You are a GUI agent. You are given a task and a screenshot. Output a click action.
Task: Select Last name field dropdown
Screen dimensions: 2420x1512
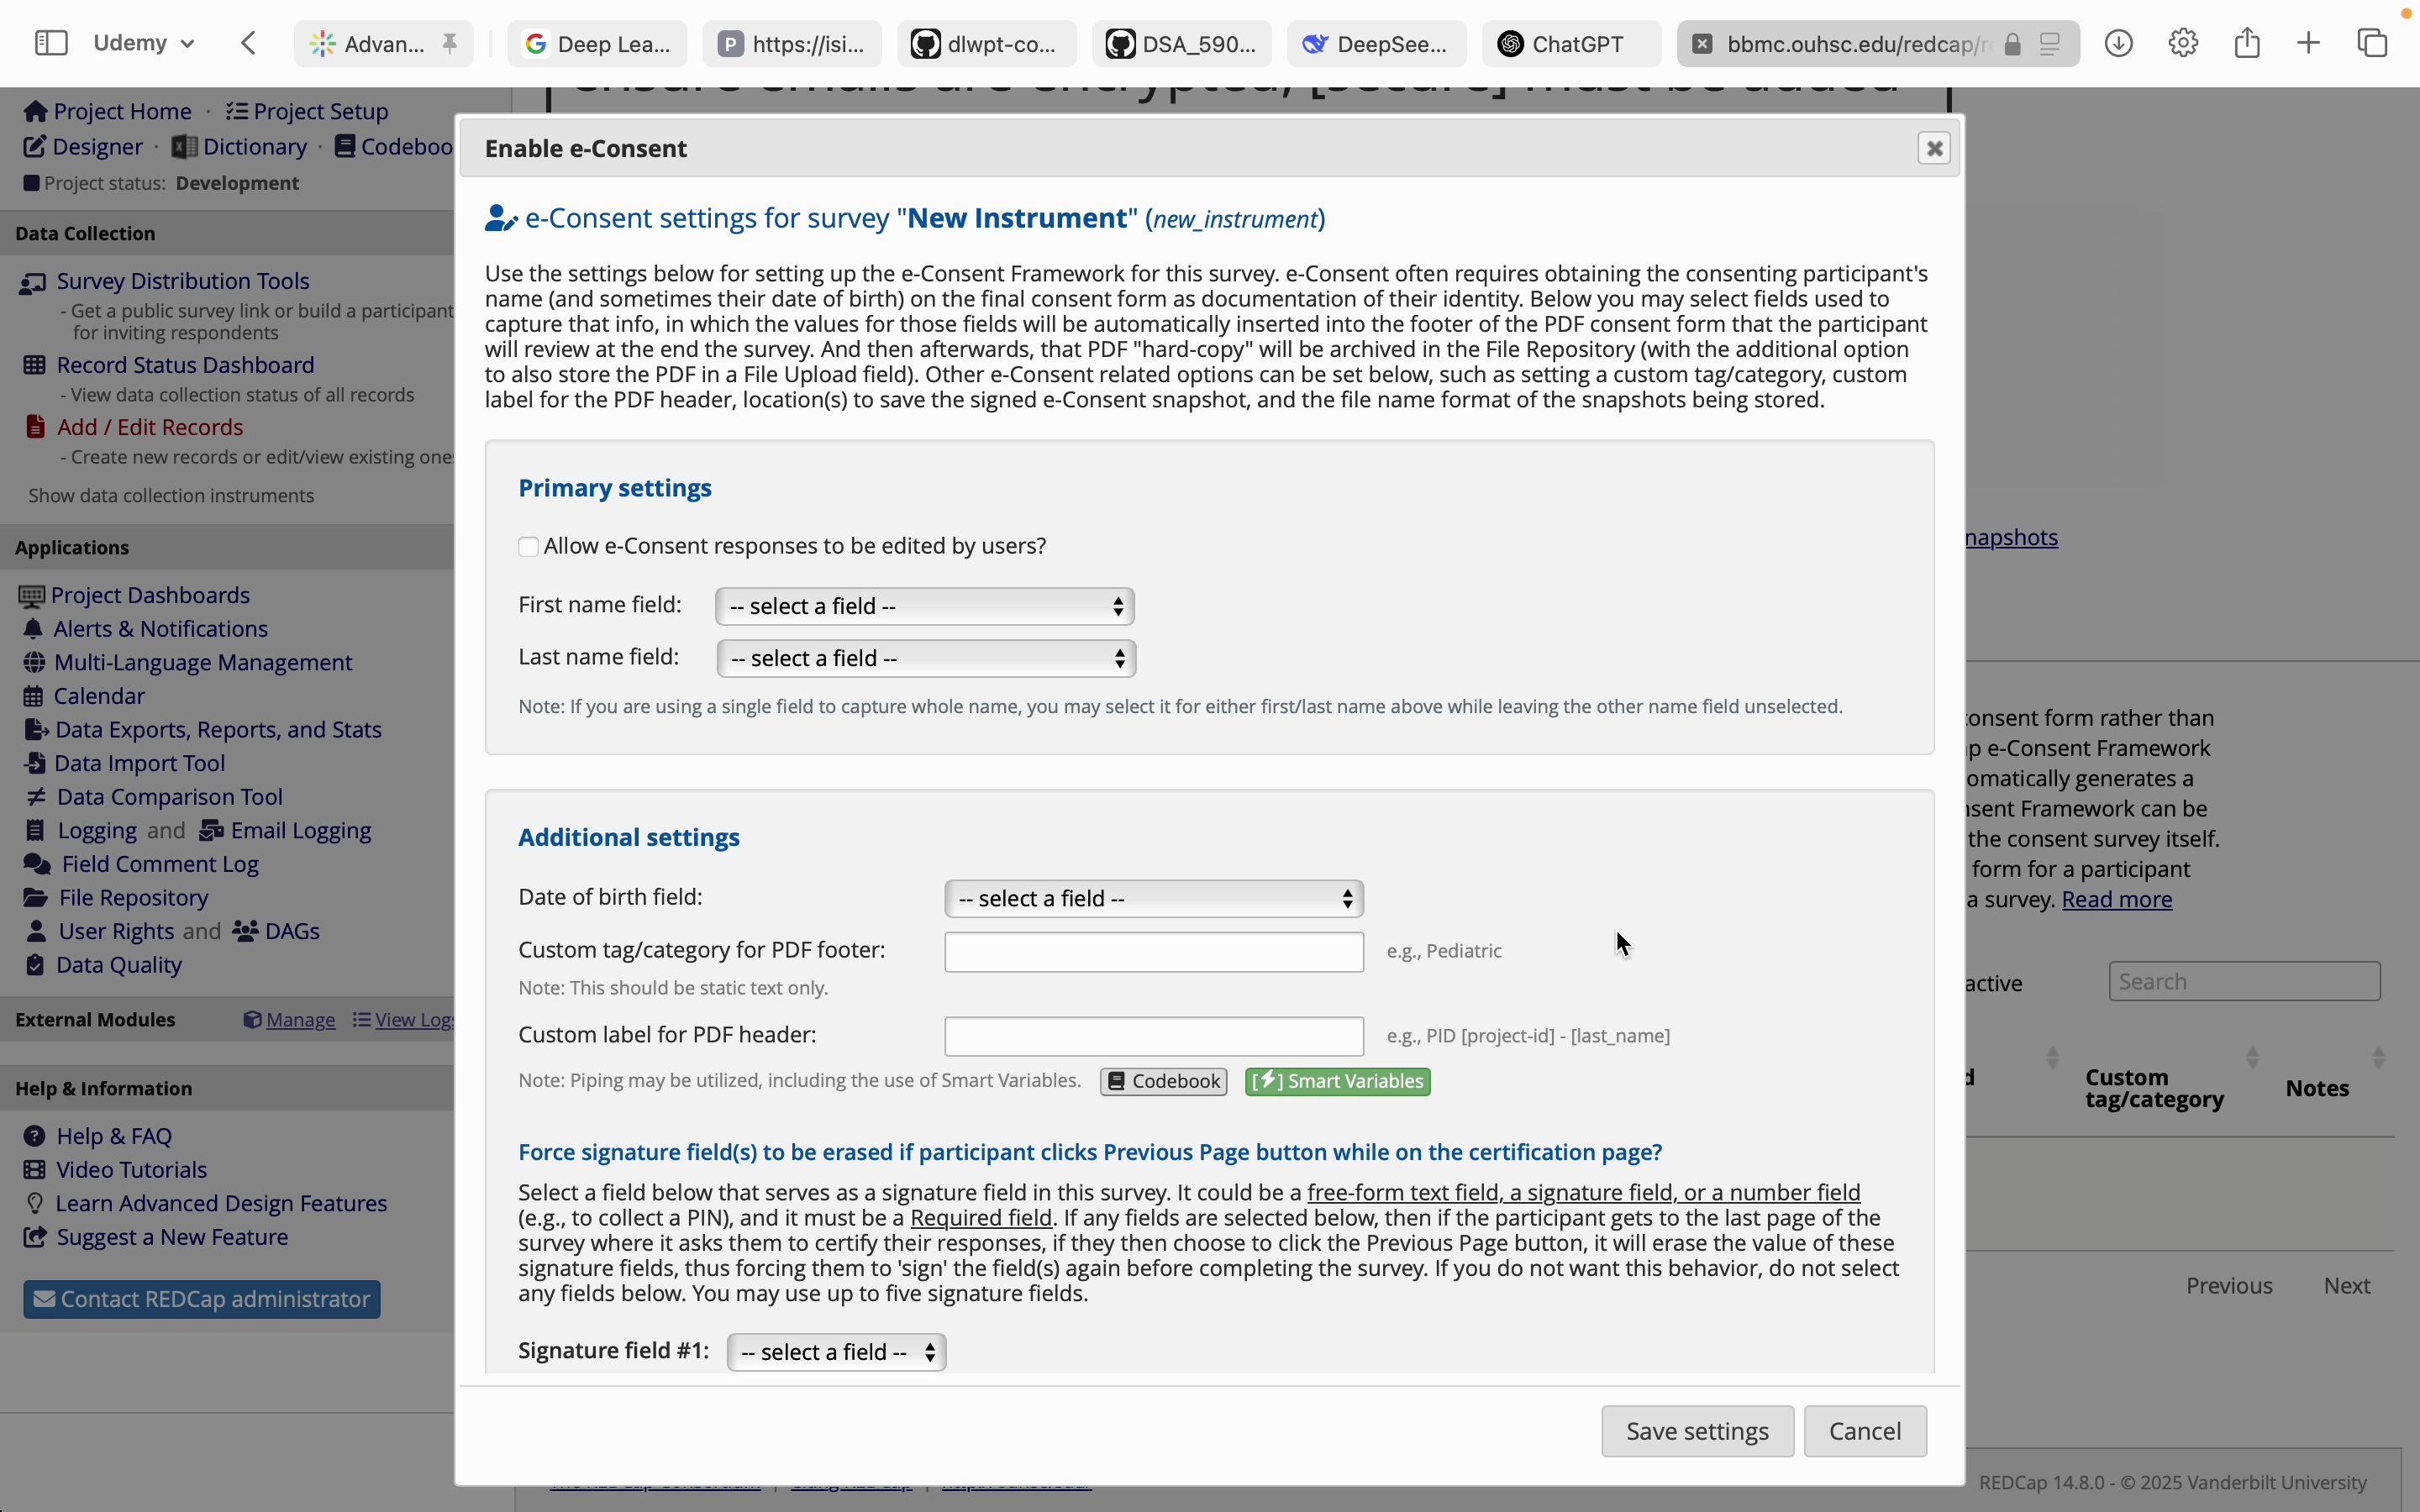click(x=923, y=657)
